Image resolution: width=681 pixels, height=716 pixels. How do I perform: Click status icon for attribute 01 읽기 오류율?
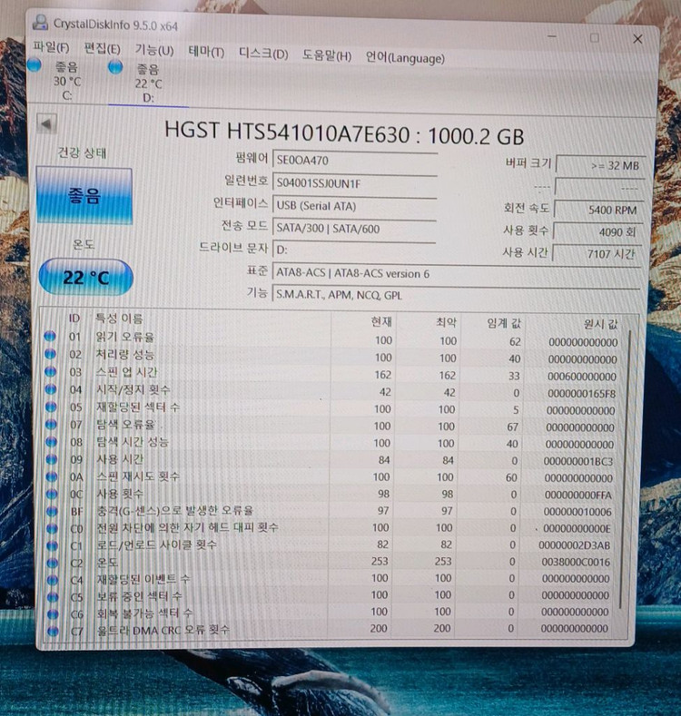(x=50, y=337)
